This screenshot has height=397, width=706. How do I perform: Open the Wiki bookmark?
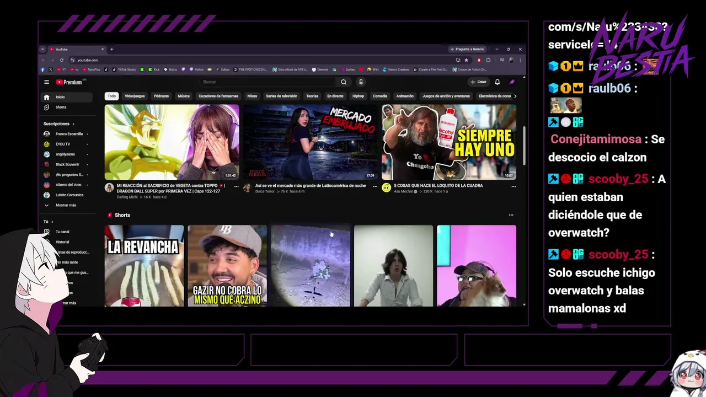[x=373, y=69]
